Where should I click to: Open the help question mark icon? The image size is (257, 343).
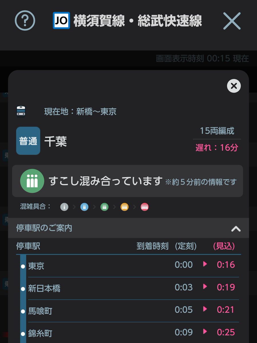click(x=25, y=21)
